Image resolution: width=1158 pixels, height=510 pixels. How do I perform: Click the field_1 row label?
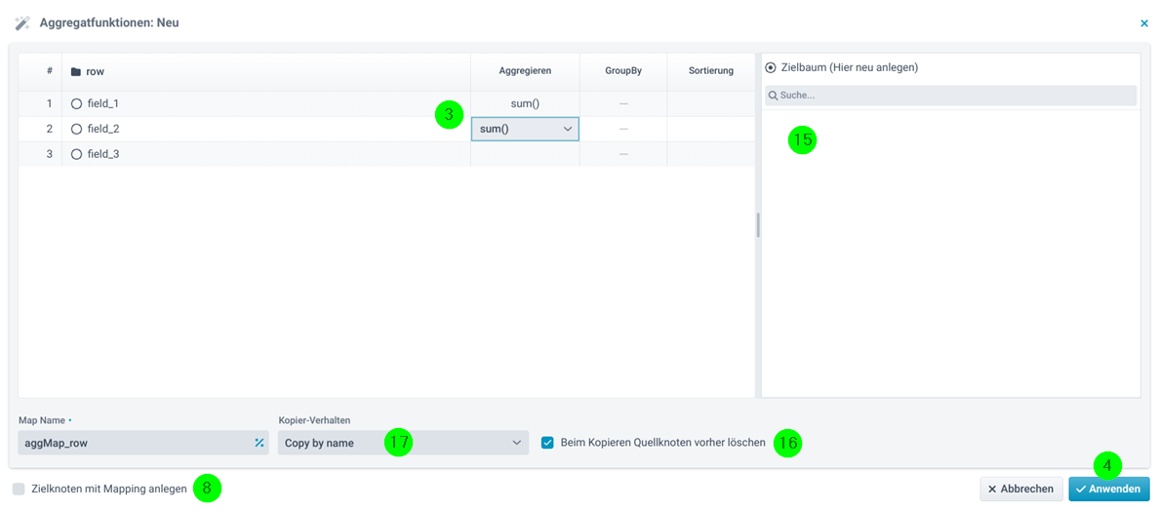(x=103, y=104)
